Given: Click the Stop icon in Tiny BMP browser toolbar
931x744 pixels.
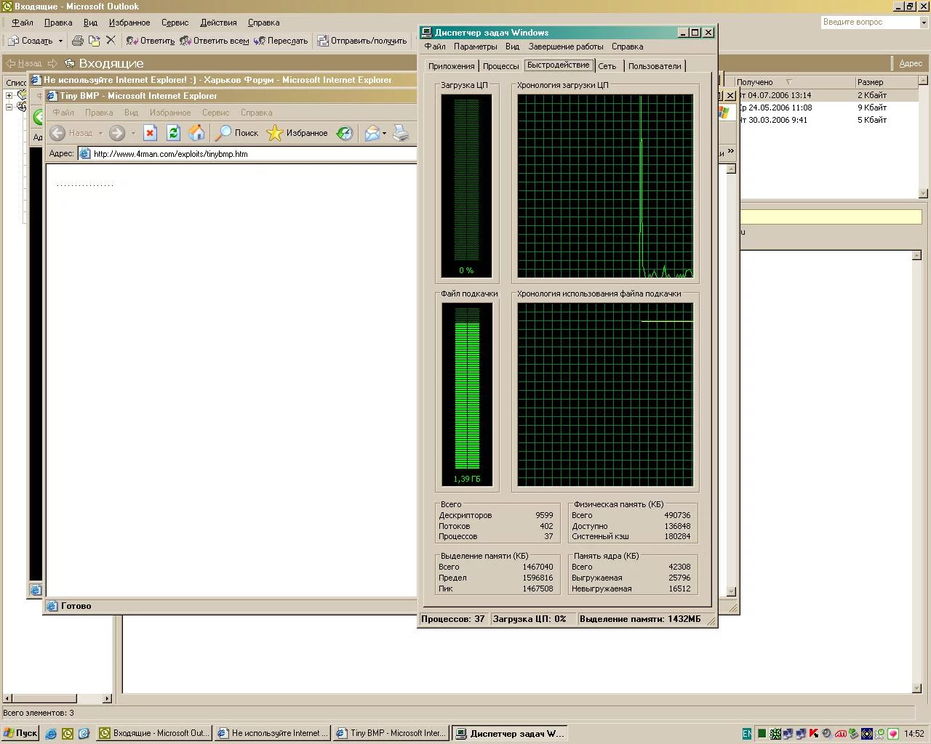Looking at the screenshot, I should [x=150, y=133].
